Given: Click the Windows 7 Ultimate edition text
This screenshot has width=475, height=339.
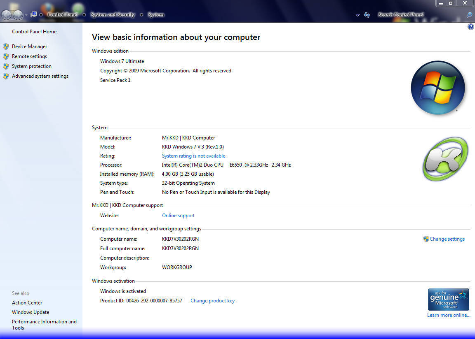Looking at the screenshot, I should (122, 61).
